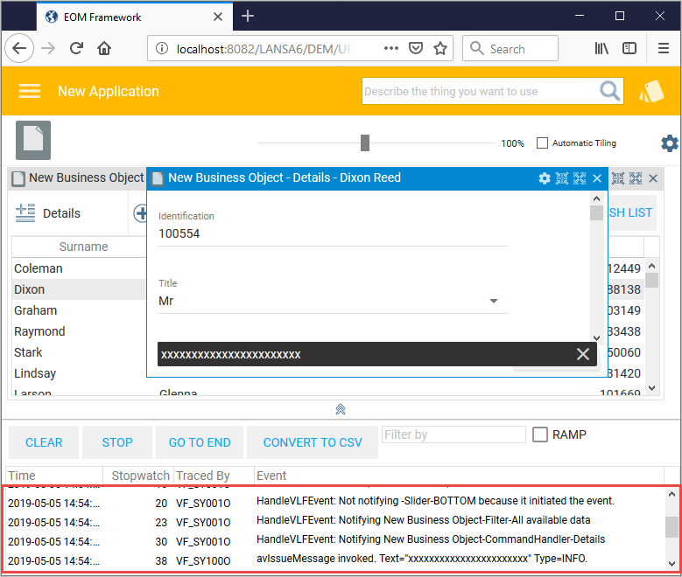Close the EOM Framework tab
Viewport: 682px width, 577px height.
(218, 17)
